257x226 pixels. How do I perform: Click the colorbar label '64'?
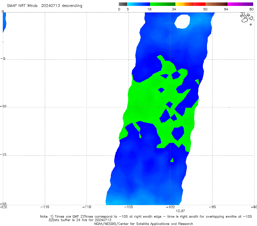tap(226, 9)
